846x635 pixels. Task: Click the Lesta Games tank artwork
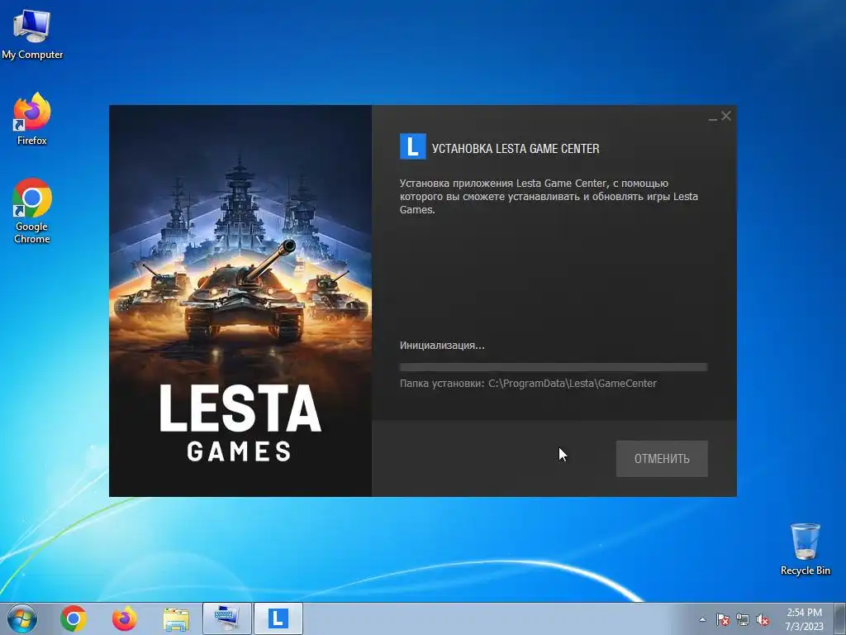[240, 301]
